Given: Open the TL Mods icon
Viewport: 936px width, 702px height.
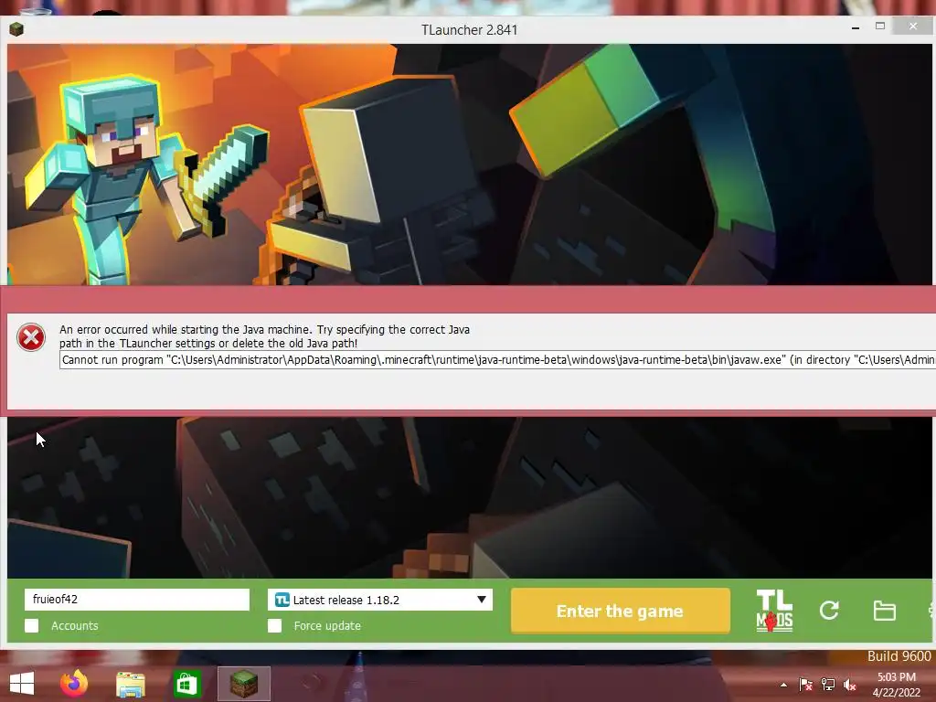Looking at the screenshot, I should pyautogui.click(x=774, y=611).
